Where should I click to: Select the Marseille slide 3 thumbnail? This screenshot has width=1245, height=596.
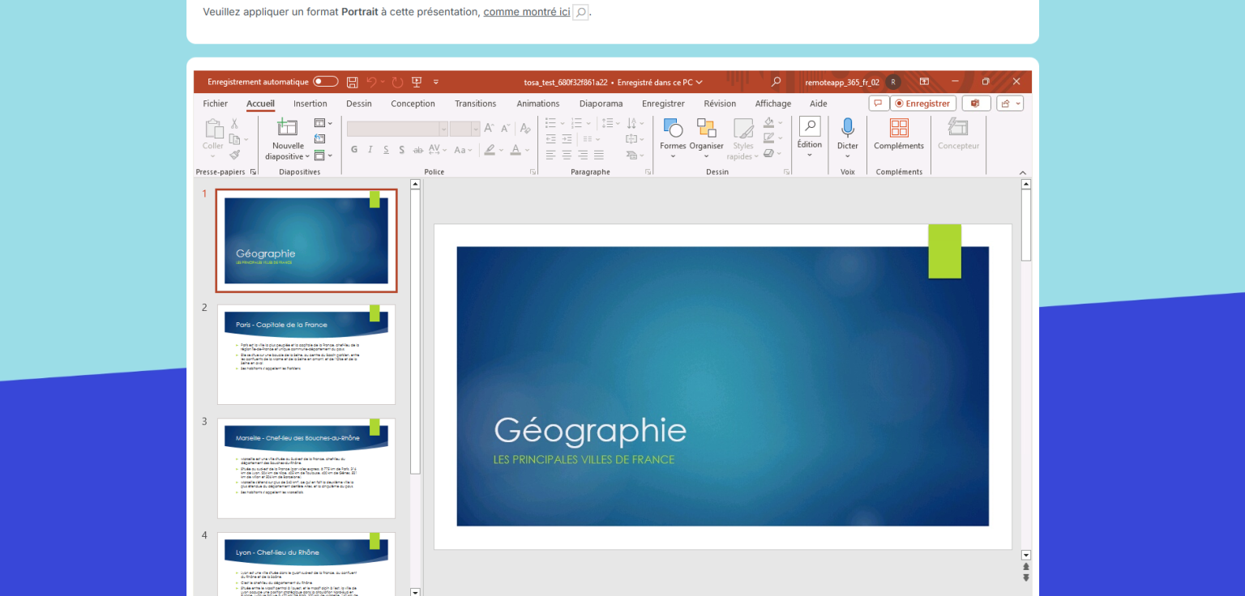pos(306,468)
